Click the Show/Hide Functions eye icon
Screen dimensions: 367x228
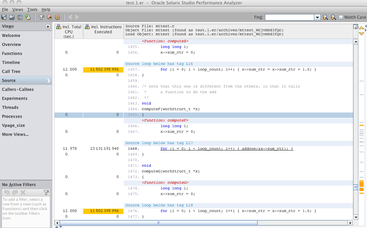coord(49,17)
